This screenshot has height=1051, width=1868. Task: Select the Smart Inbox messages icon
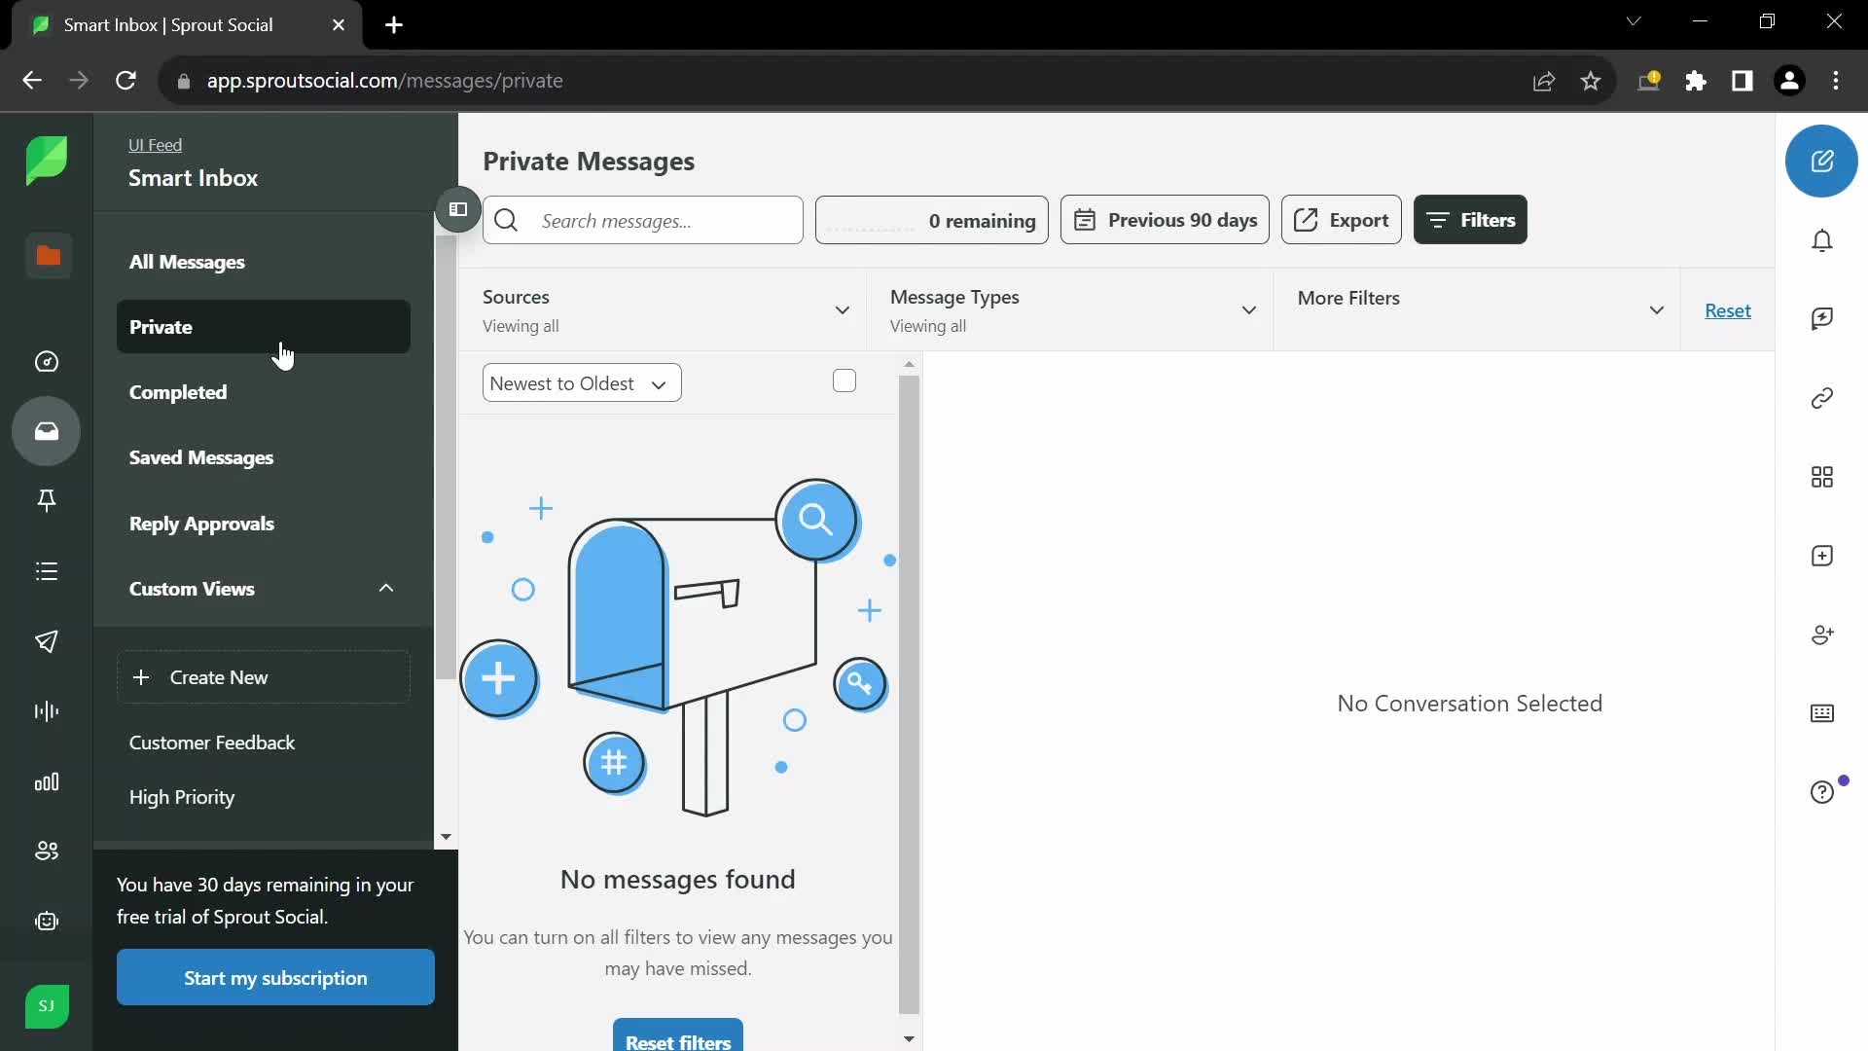point(46,431)
